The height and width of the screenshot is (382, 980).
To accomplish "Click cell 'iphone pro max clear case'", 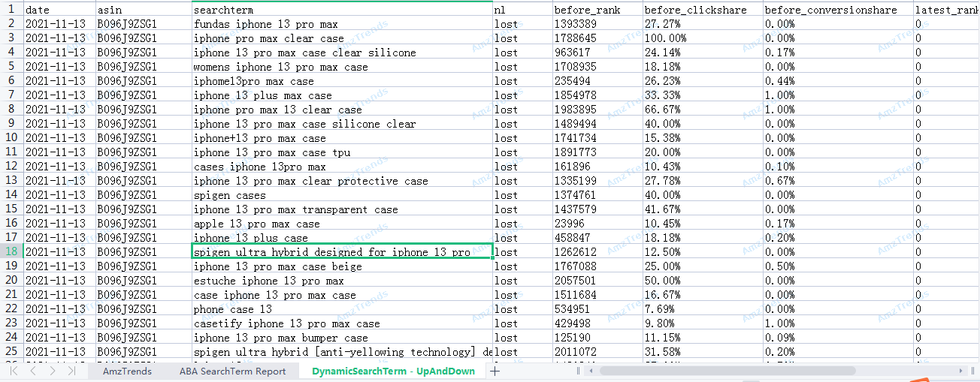I will (x=342, y=38).
